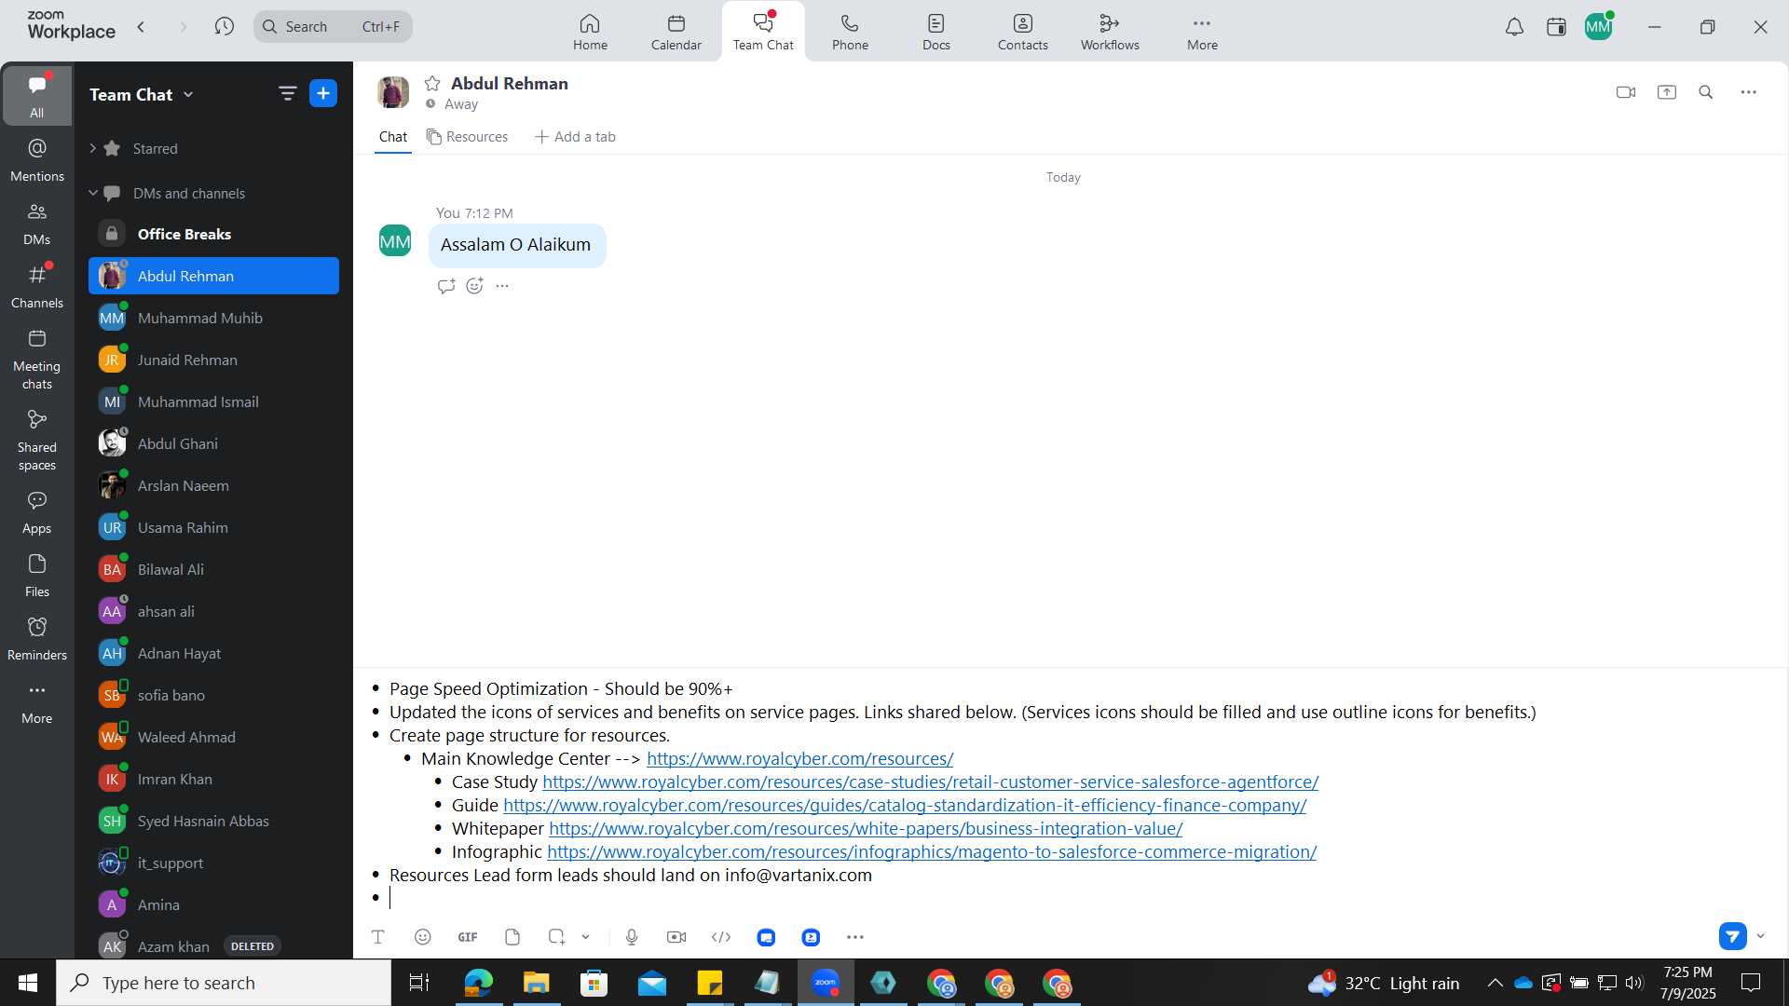Image resolution: width=1789 pixels, height=1006 pixels.
Task: Click Add a tab
Action: pyautogui.click(x=575, y=137)
